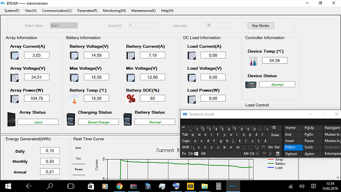341x192 pixels.
Task: Toggle the ScrLk key on the on-screen keyboard
Action: coord(313,147)
